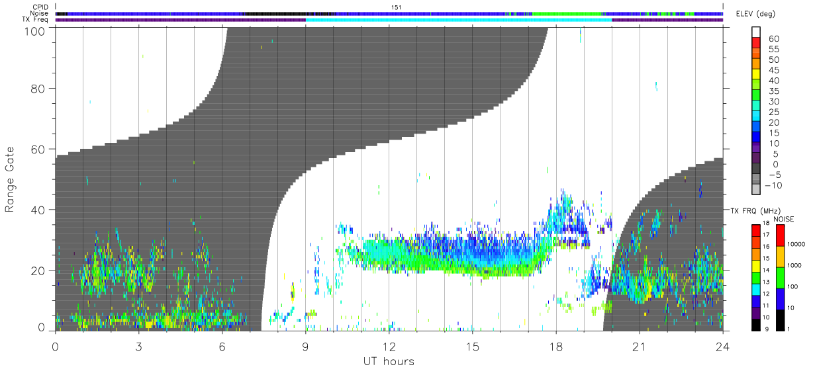Click the 60 tick on Range Gate axis
Screen dimensions: 813x375
pos(38,149)
